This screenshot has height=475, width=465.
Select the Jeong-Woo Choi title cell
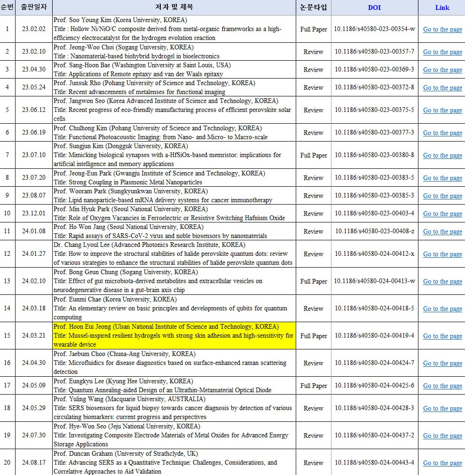[x=174, y=52]
